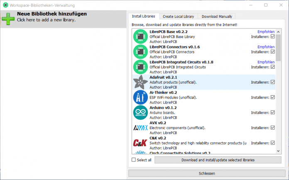Toggle Installieren checkbox for Adafruit library

pyautogui.click(x=273, y=82)
